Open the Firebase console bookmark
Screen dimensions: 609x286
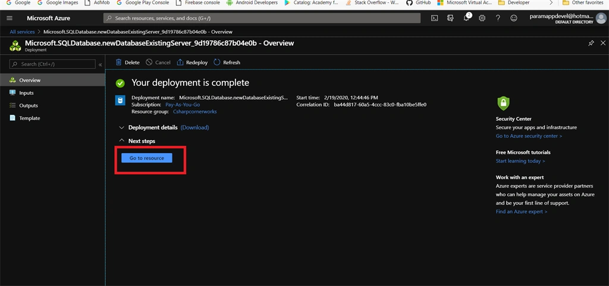point(197,3)
